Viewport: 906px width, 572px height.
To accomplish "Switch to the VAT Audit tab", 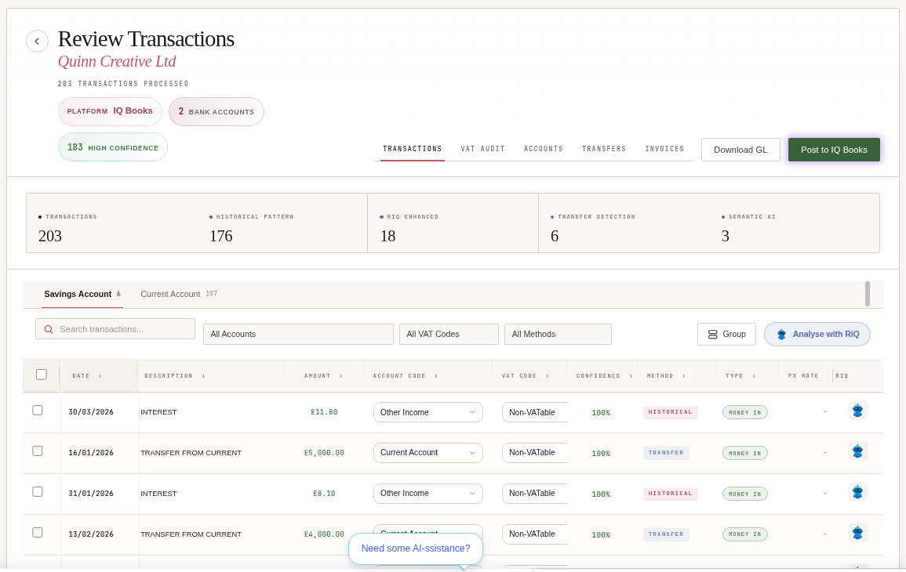I will pos(482,149).
